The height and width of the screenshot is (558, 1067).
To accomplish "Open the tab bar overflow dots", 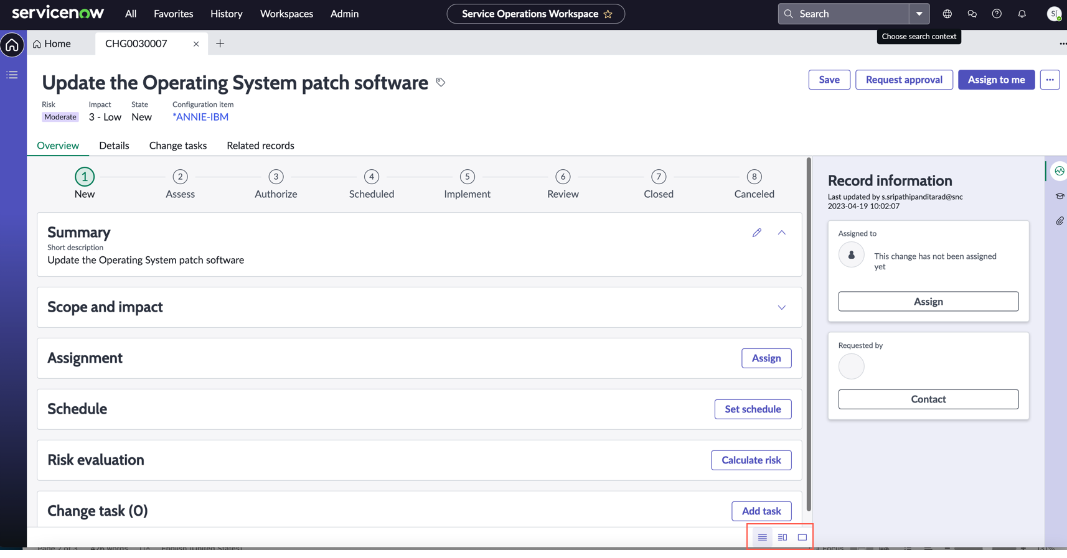I will (x=1062, y=44).
